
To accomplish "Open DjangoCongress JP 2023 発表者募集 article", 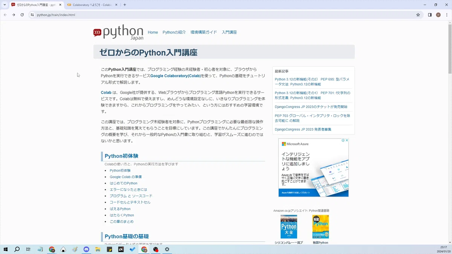I will click(x=303, y=129).
